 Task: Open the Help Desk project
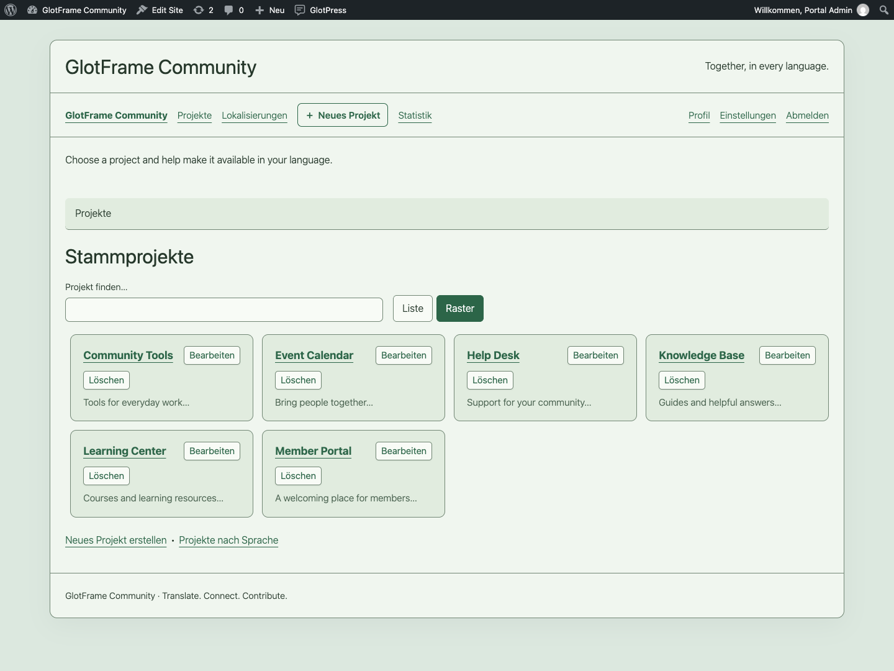pyautogui.click(x=493, y=355)
